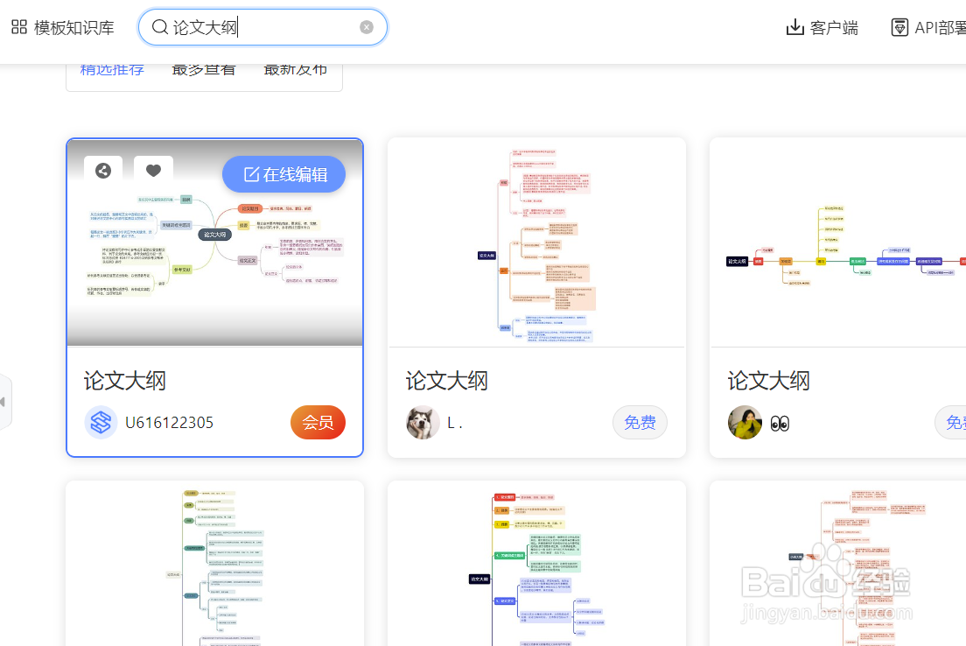Open second-row colorful numbered template thumbnail

536,564
